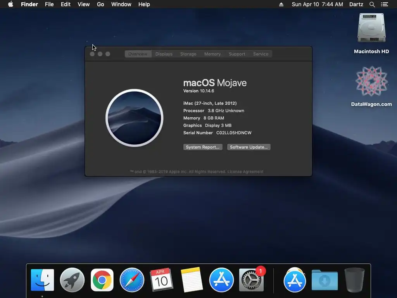Viewport: 397px width, 298px height.
Task: Launch Safari from the Dock
Action: coord(132,280)
